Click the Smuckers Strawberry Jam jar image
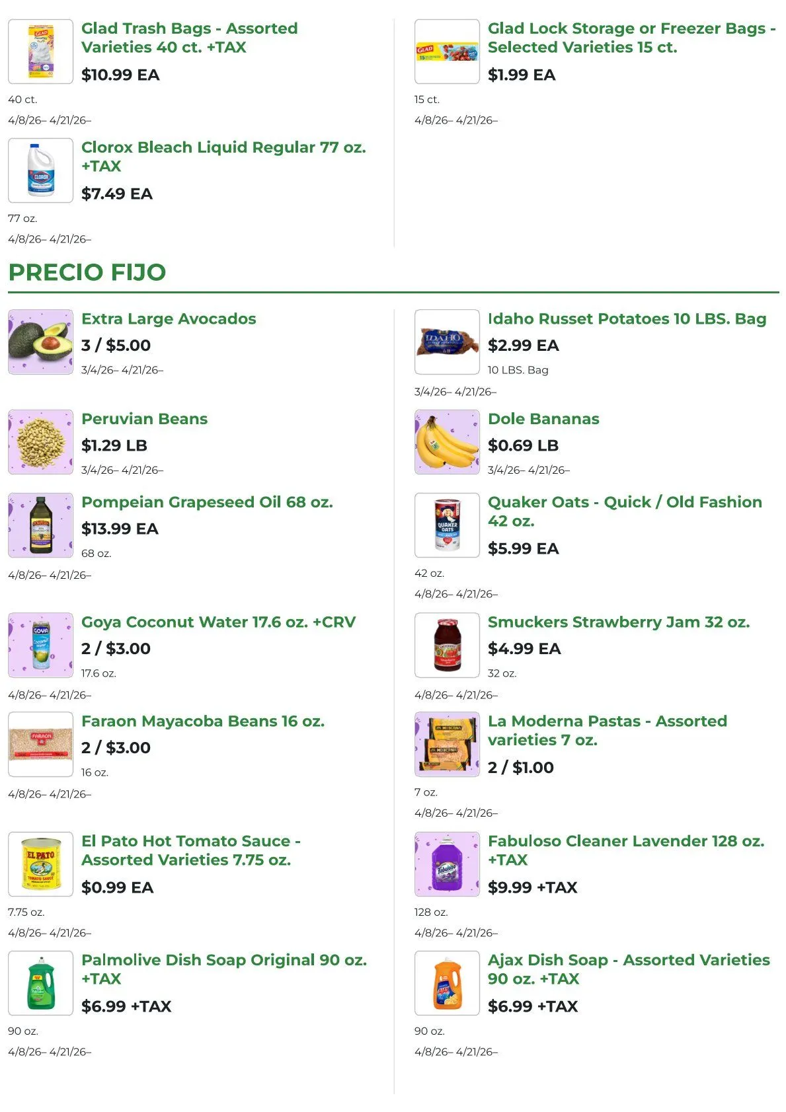 [x=447, y=646]
